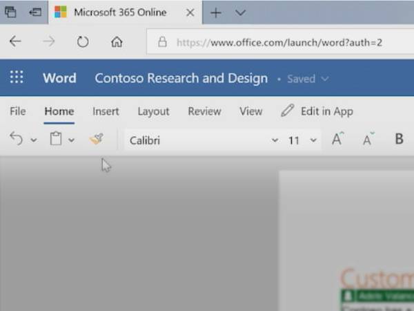Click the tabs you've set aside icon
Screen dimensions: 414x311
[x=10, y=12]
